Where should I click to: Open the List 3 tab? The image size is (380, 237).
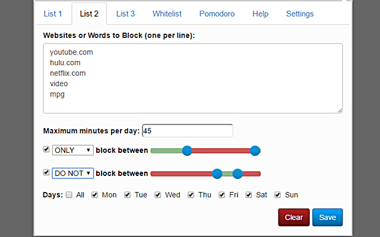(x=125, y=14)
